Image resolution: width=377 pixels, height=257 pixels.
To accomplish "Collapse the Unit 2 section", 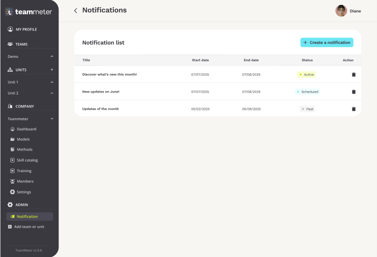I will [x=52, y=93].
